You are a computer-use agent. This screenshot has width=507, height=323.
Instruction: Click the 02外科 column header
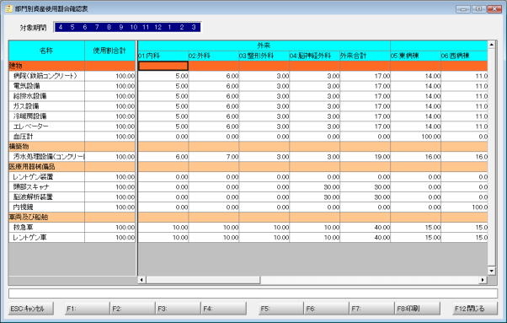214,56
